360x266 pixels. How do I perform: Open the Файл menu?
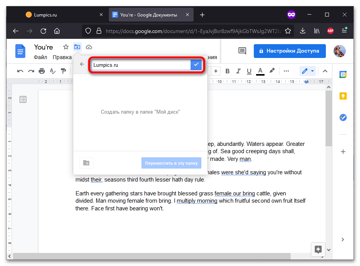click(40, 58)
